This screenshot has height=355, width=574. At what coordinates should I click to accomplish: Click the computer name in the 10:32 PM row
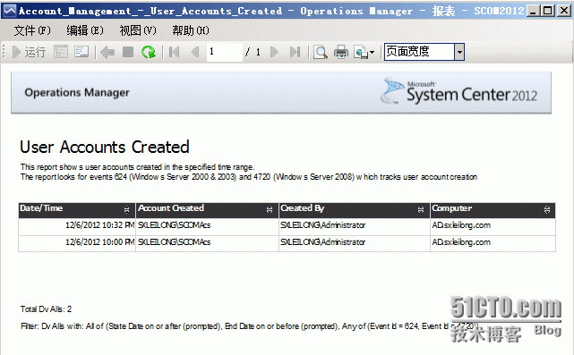pos(461,225)
